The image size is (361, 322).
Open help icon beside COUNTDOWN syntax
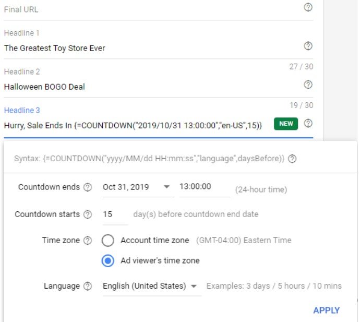pos(292,159)
